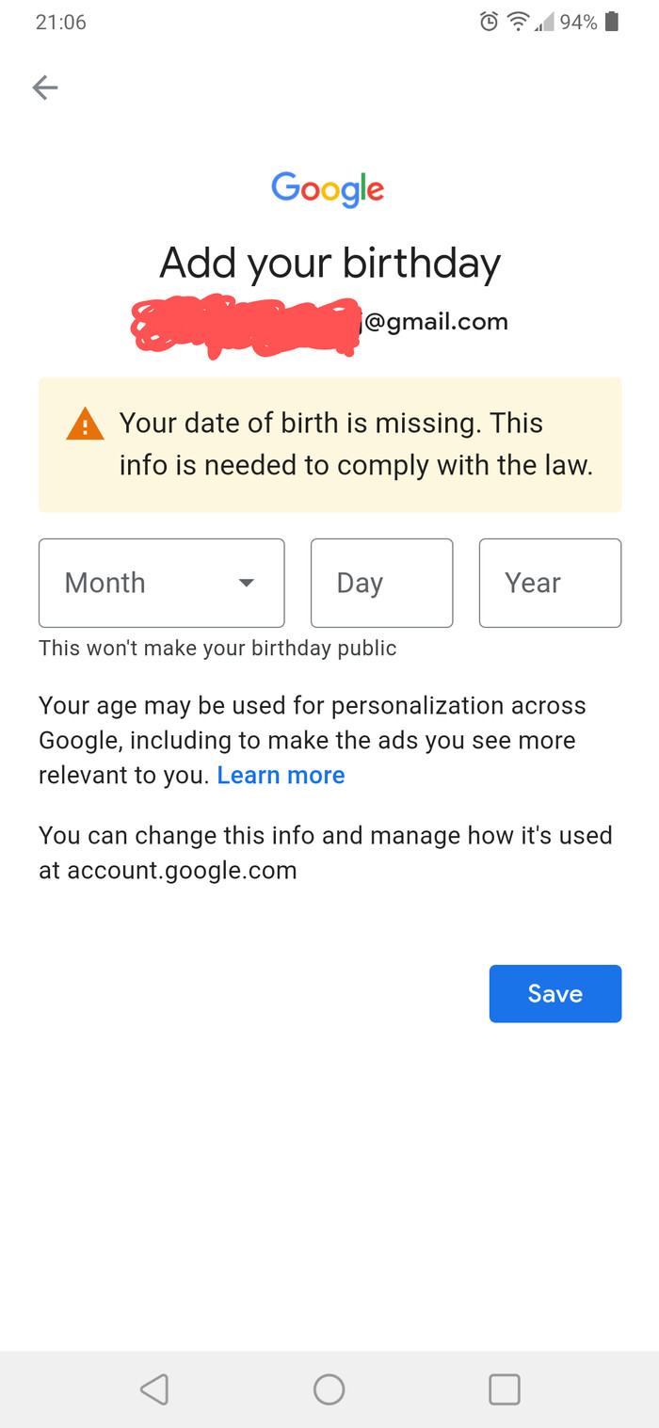Tap the alarm clock status bar icon

click(x=488, y=22)
